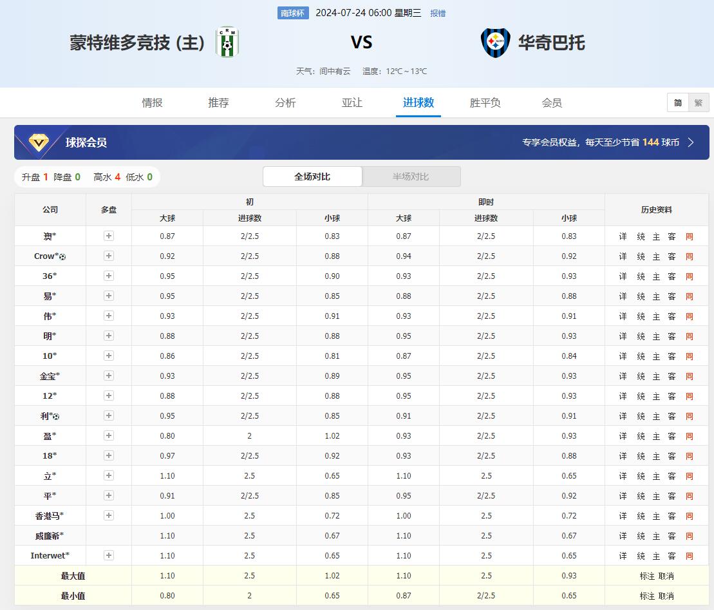Expand the plus icon in 香港马* row
Screen dimensions: 714x610
point(109,515)
